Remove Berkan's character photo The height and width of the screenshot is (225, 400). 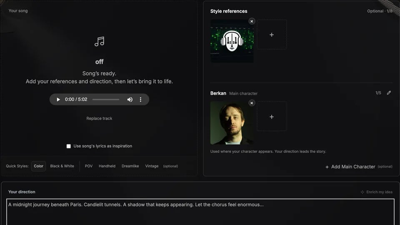(x=252, y=103)
